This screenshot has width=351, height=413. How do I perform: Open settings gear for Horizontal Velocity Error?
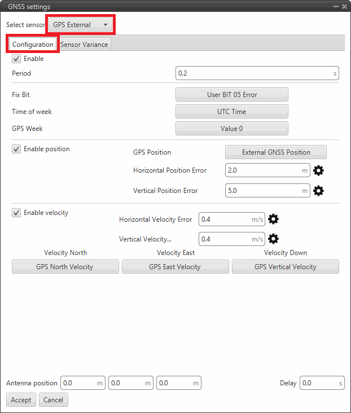click(x=274, y=219)
